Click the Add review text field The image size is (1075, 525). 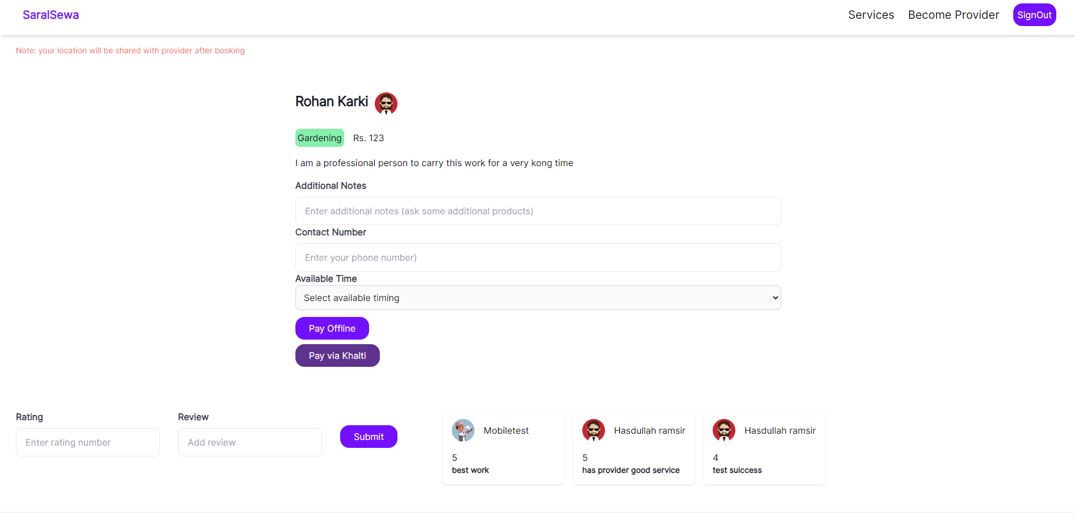[x=249, y=442]
